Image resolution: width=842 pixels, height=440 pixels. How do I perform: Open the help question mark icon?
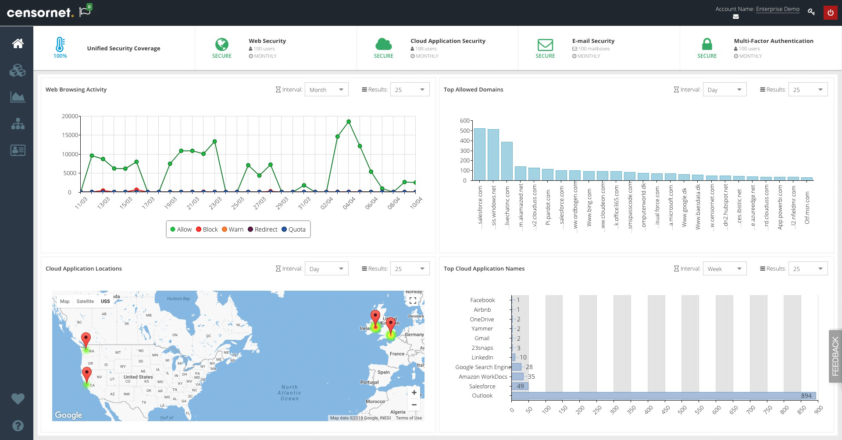(18, 426)
